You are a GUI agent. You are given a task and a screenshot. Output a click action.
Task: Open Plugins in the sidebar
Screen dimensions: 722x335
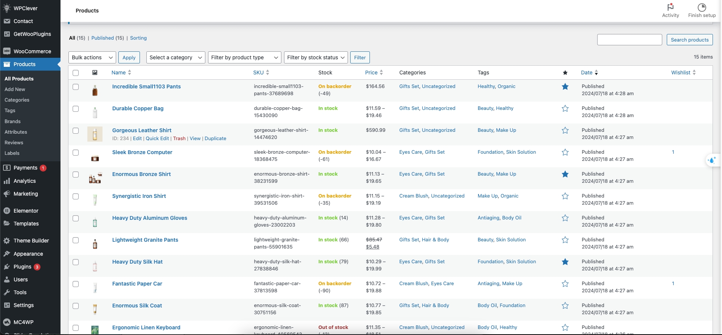pos(22,267)
